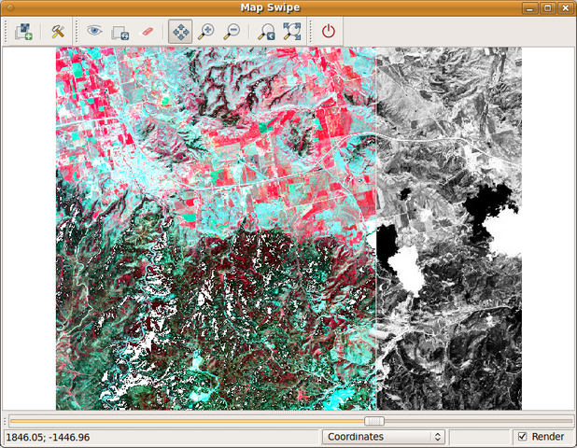Open the swipe mode tools hammer icon
This screenshot has width=577, height=448.
point(58,31)
